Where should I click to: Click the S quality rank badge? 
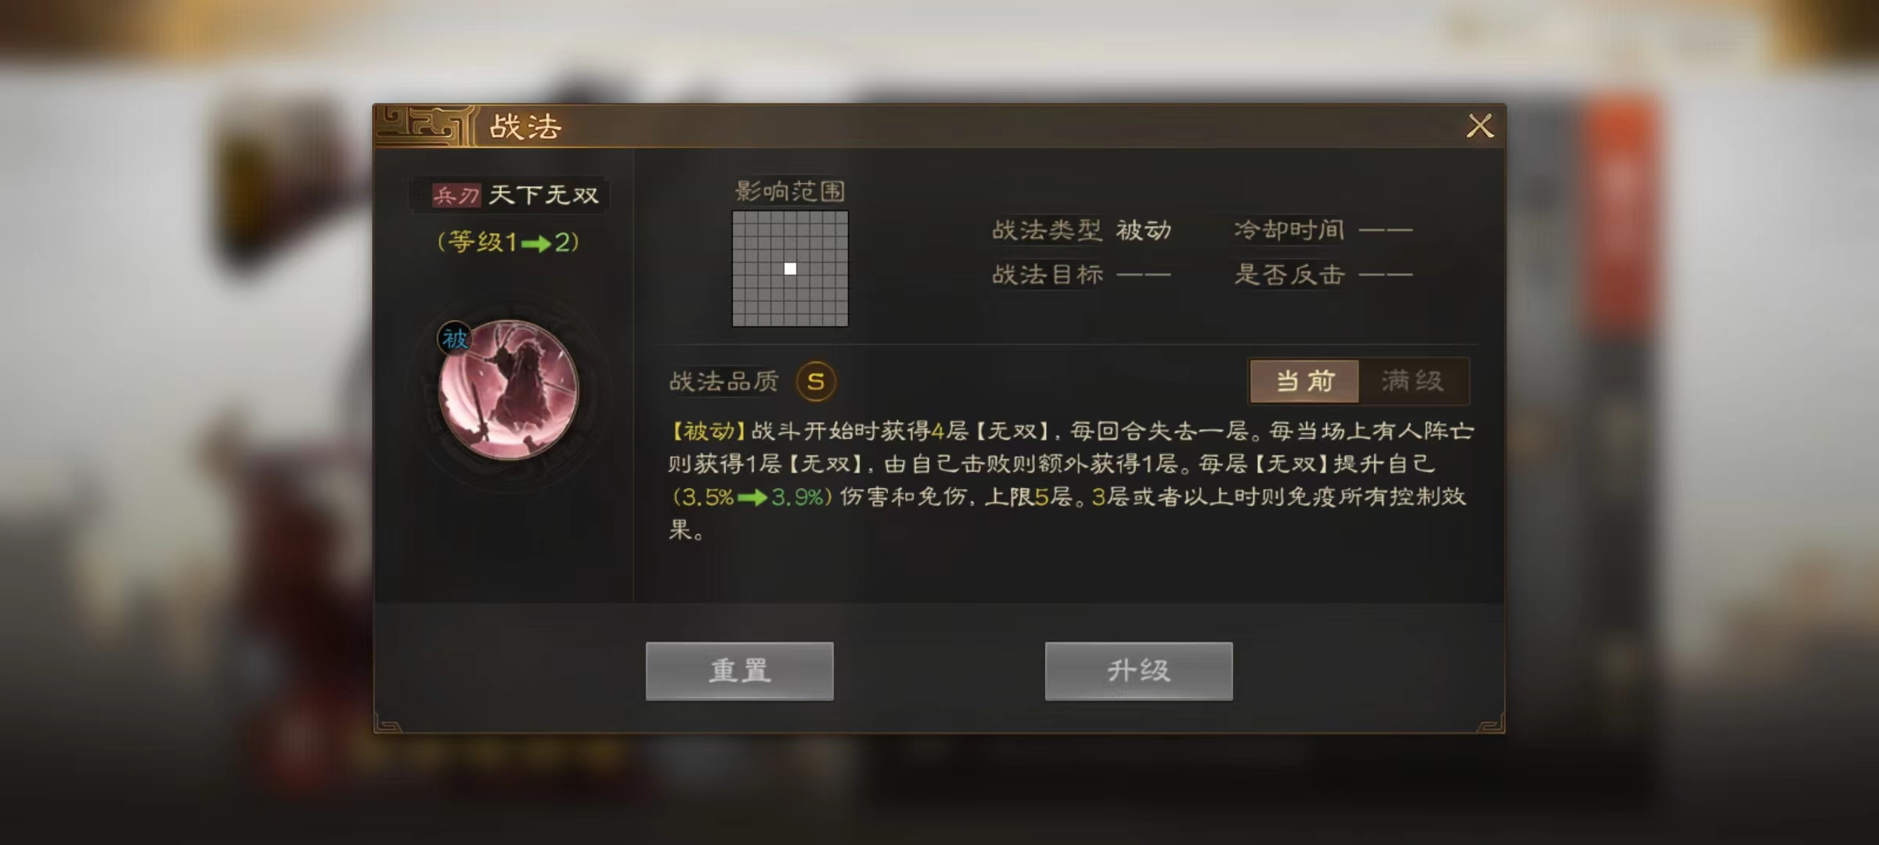pyautogui.click(x=816, y=382)
